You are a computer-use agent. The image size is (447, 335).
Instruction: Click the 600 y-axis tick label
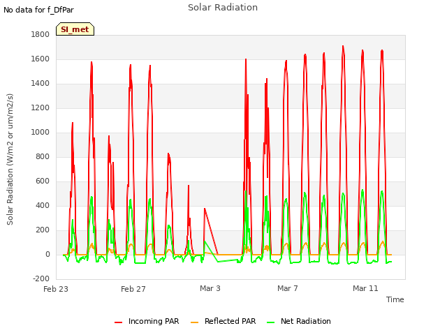point(43,181)
